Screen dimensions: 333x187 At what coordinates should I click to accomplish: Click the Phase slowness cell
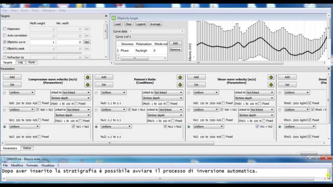pyautogui.click(x=125, y=51)
